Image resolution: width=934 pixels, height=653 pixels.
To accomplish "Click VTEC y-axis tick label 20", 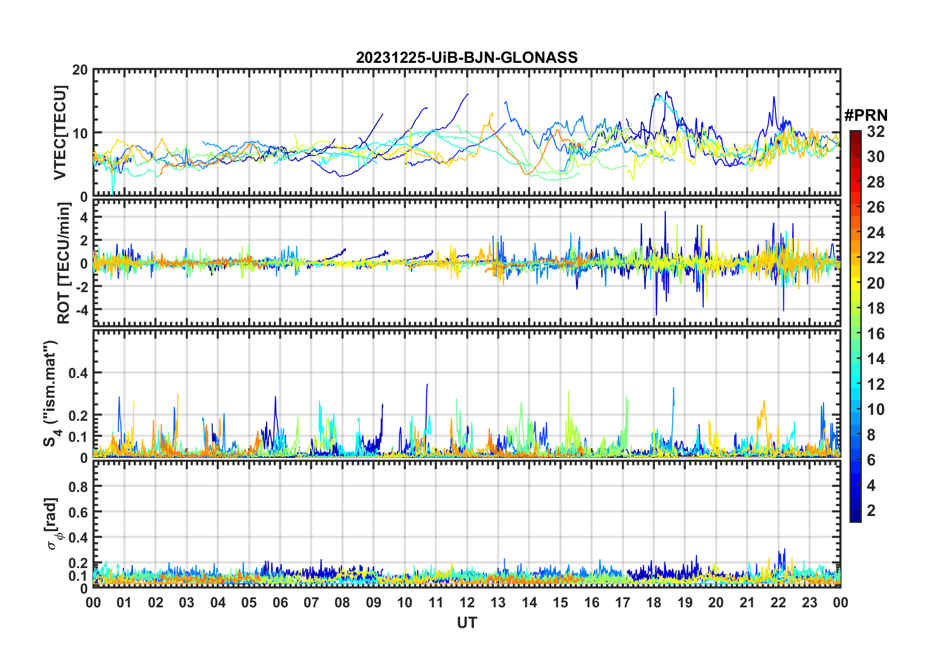I will point(80,70).
